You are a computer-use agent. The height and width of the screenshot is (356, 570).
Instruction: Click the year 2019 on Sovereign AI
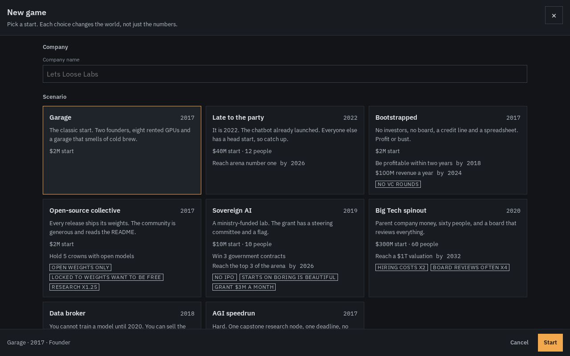tap(350, 211)
